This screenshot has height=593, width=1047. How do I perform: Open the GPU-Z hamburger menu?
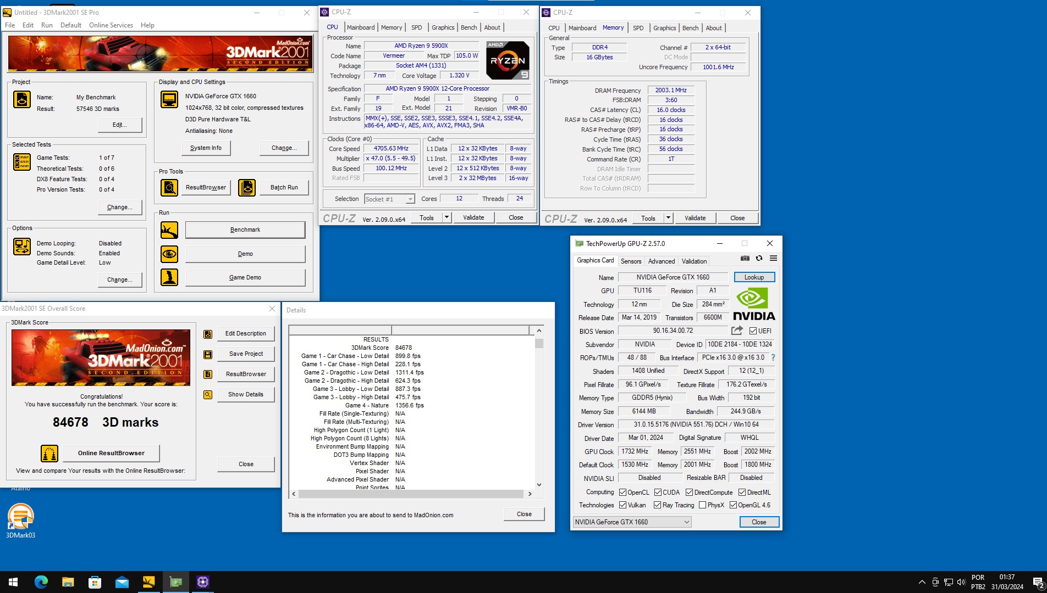click(774, 258)
